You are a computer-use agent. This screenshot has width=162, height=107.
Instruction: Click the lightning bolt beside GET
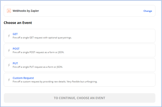click(x=9, y=36)
